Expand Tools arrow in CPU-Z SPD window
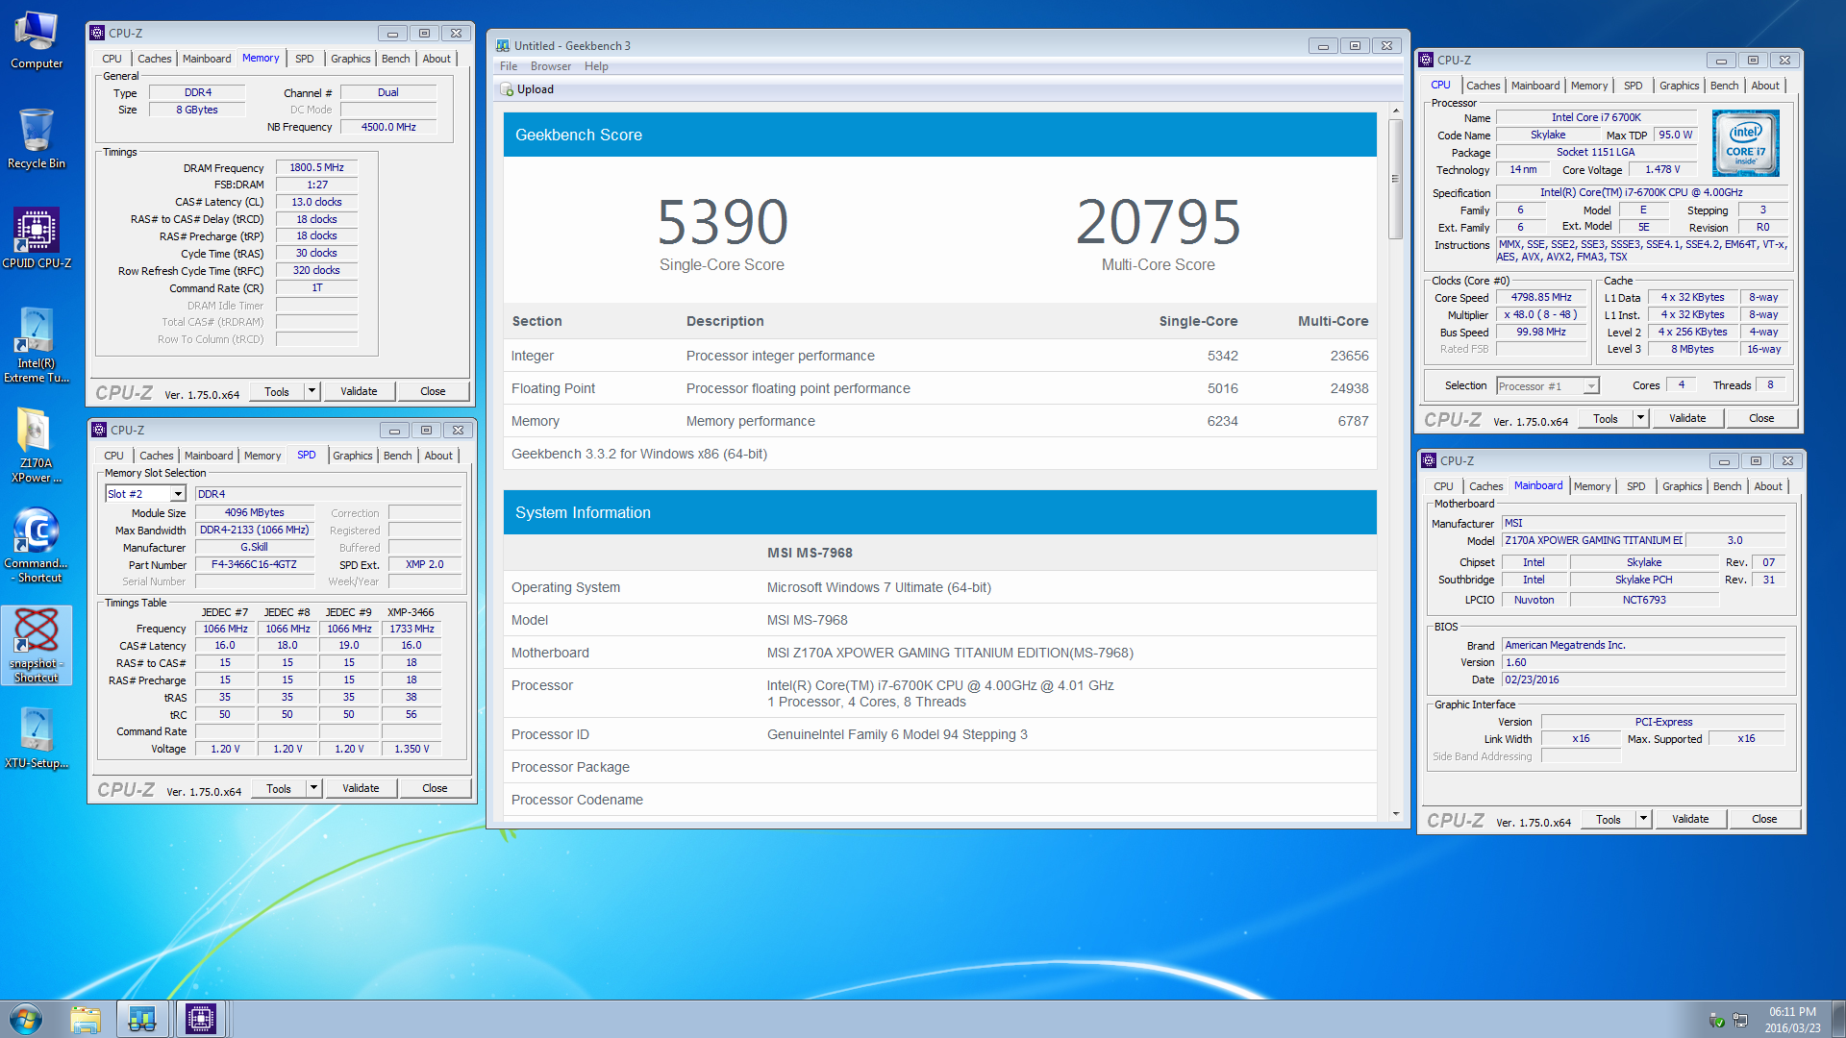This screenshot has height=1038, width=1846. coord(313,788)
